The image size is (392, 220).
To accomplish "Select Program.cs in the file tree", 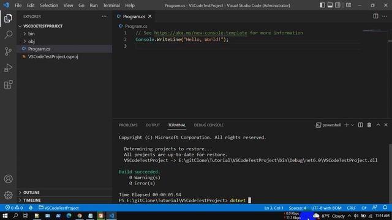I will click(64, 49).
